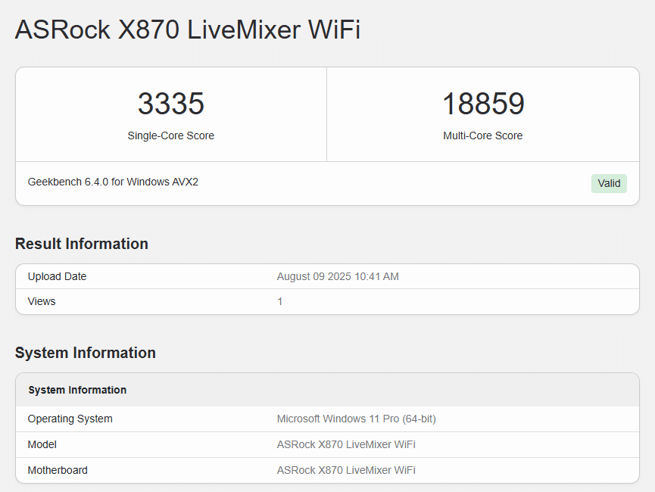Click the Upload Date label
The height and width of the screenshot is (492, 655).
coord(57,276)
